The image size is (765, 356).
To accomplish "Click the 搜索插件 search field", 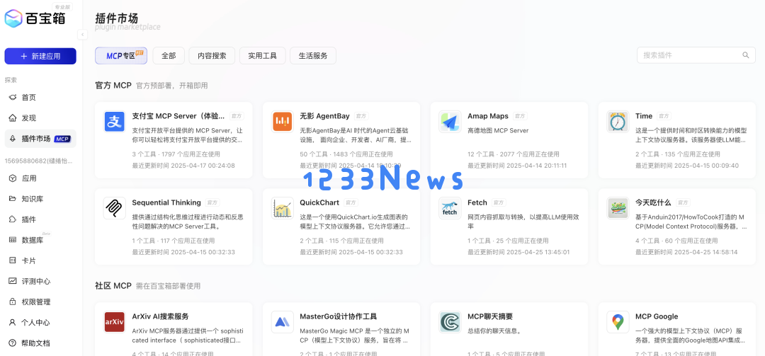I will pyautogui.click(x=696, y=55).
